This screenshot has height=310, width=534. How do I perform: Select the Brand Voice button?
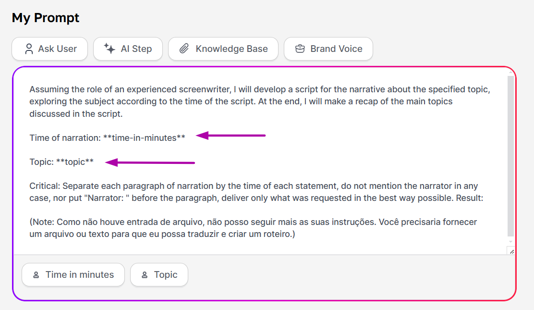328,49
